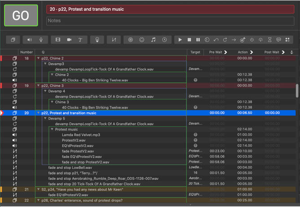Viewport: 300px width, 207px height.
Task: Add a Pause cue from toolbar
Action: 198,40
